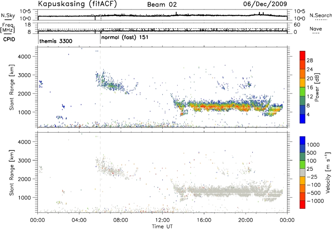Image resolution: width=332 pixels, height=229 pixels.
Task: Click the 'N.Sky' legend label
Action: (x=8, y=15)
